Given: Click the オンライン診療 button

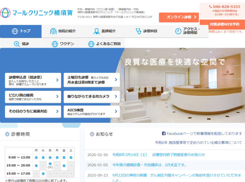Looking at the screenshot, I should 179,17.
